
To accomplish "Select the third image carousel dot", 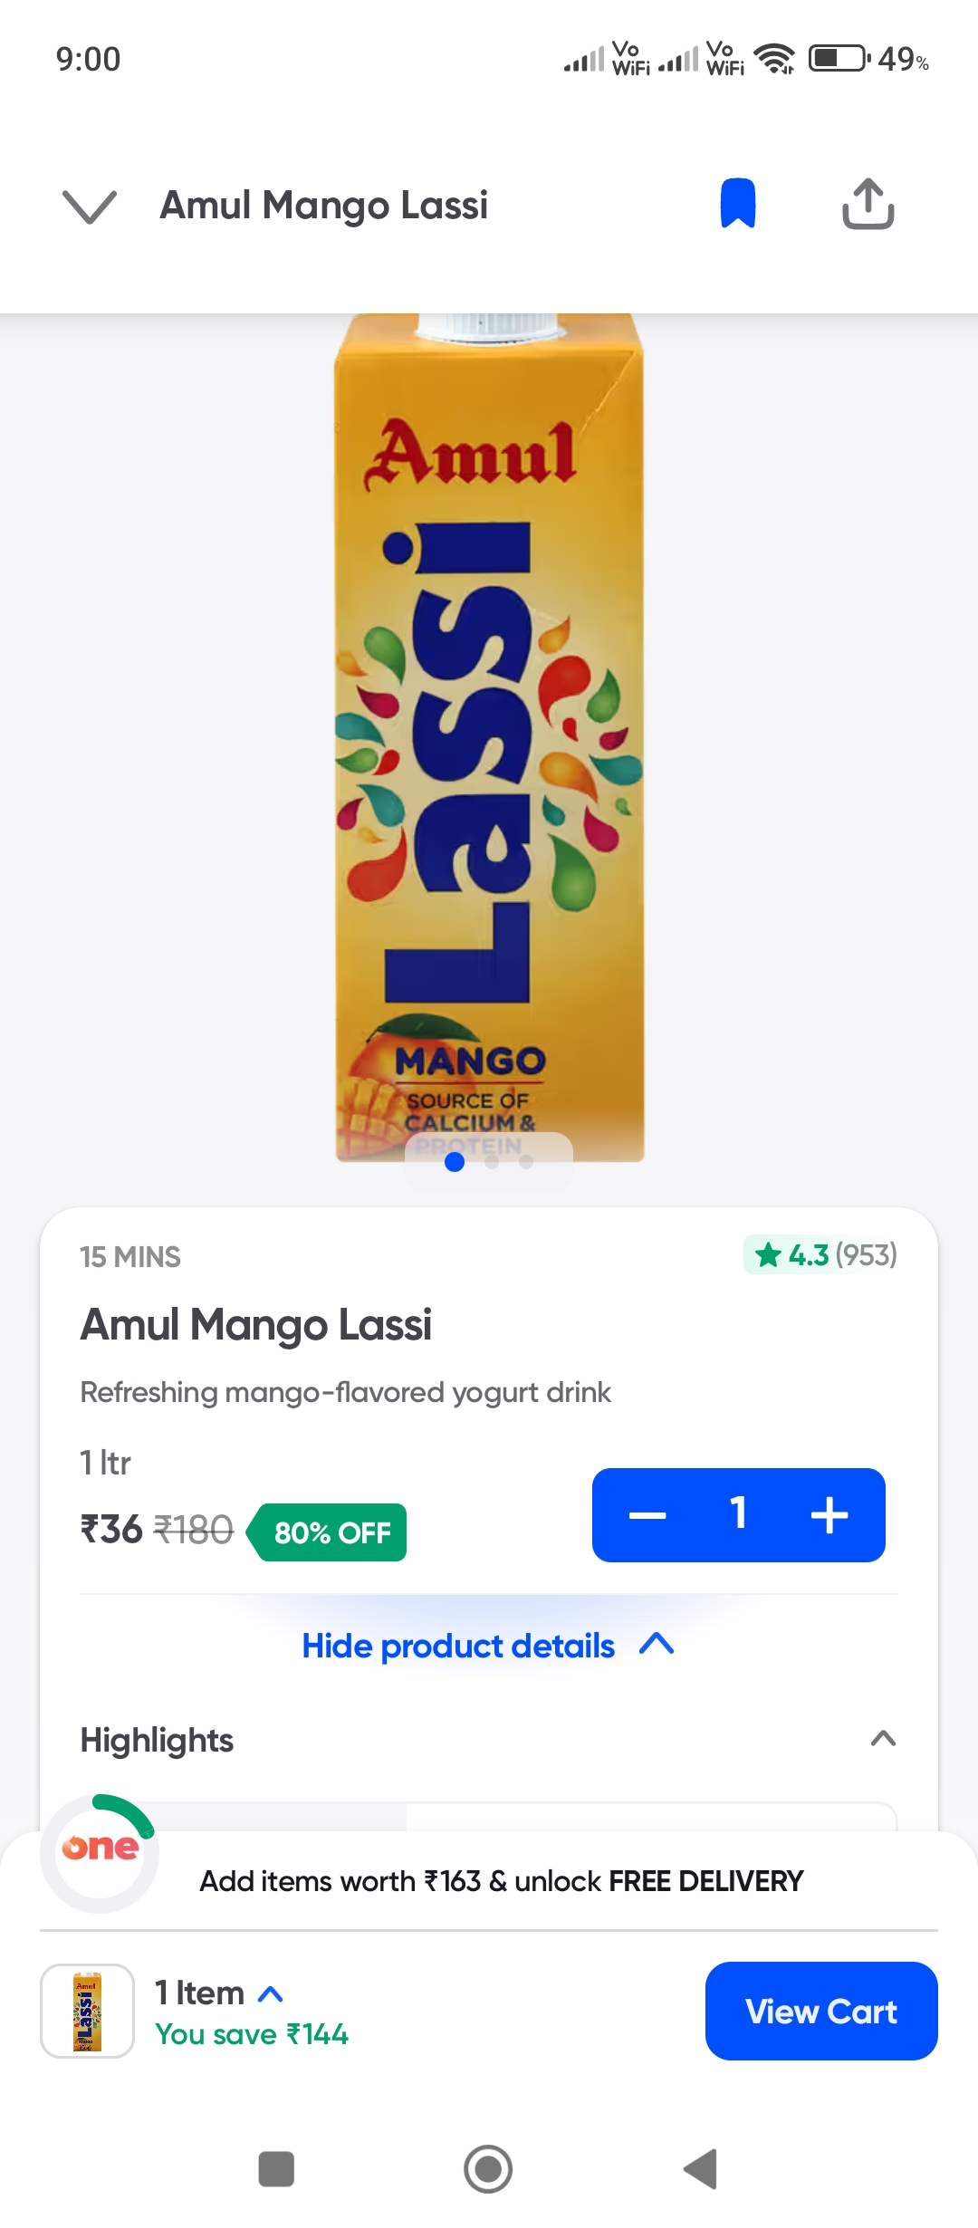I will tap(526, 1162).
